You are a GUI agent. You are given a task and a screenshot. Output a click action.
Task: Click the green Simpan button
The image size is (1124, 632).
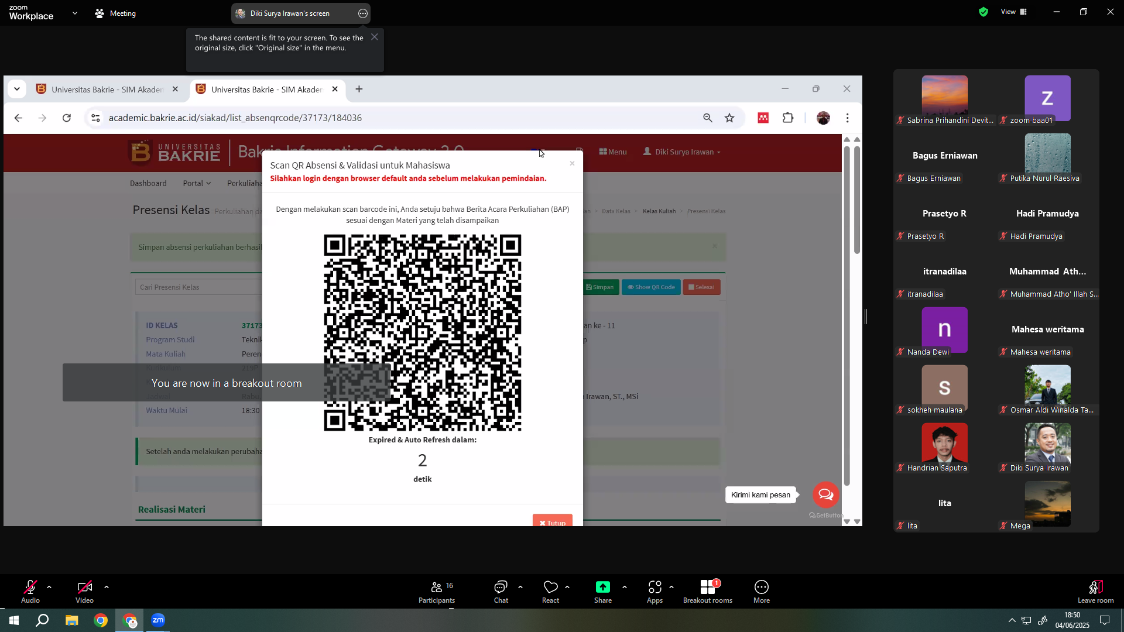(600, 287)
